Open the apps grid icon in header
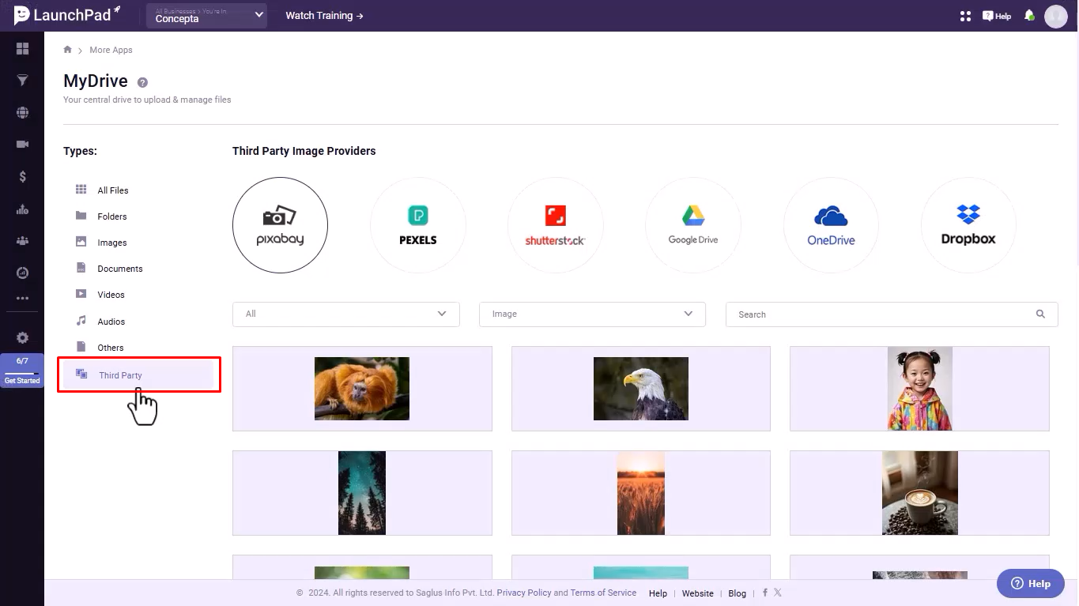This screenshot has height=606, width=1079. click(x=965, y=16)
